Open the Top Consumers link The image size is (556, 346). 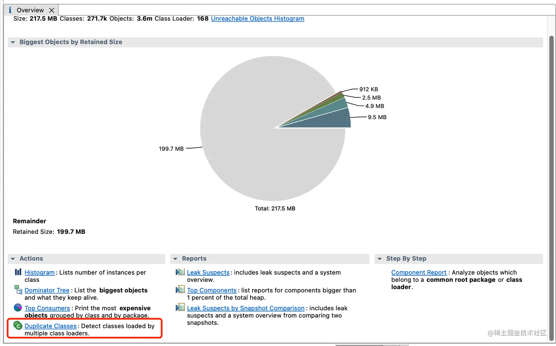[x=47, y=308]
